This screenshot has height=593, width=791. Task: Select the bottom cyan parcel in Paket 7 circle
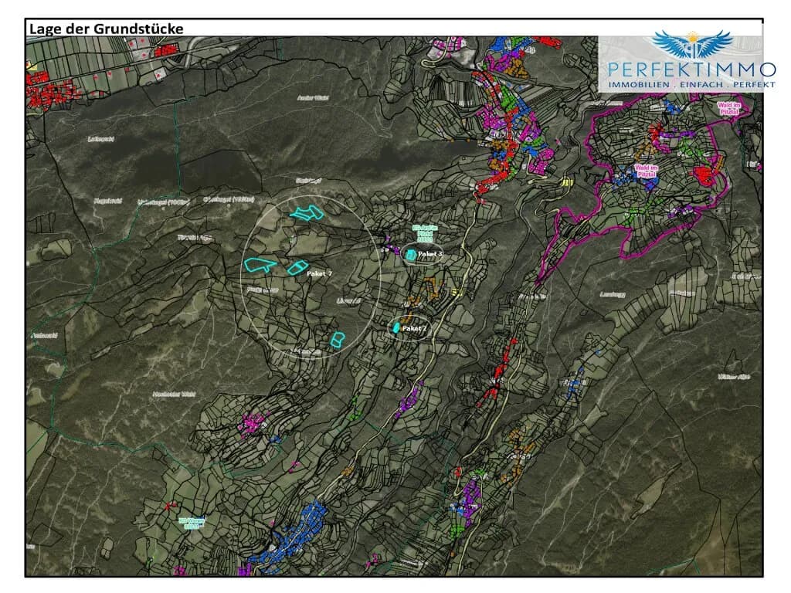tap(337, 340)
